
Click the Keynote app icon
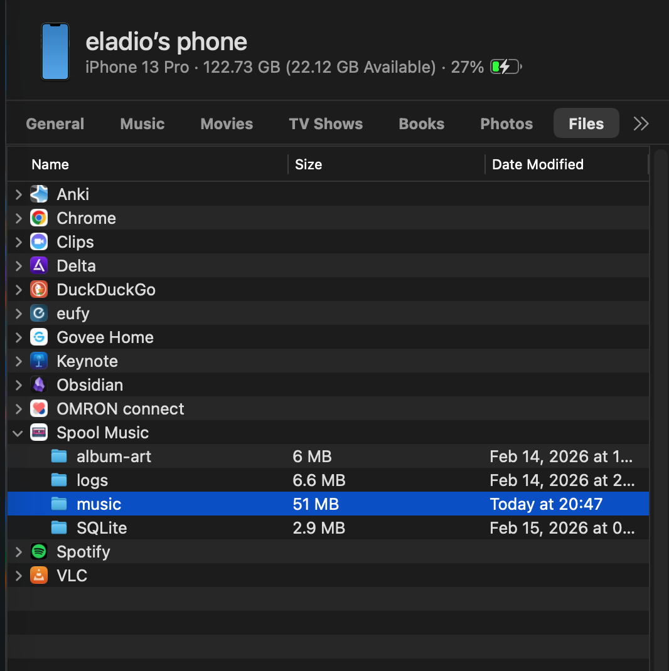point(39,361)
